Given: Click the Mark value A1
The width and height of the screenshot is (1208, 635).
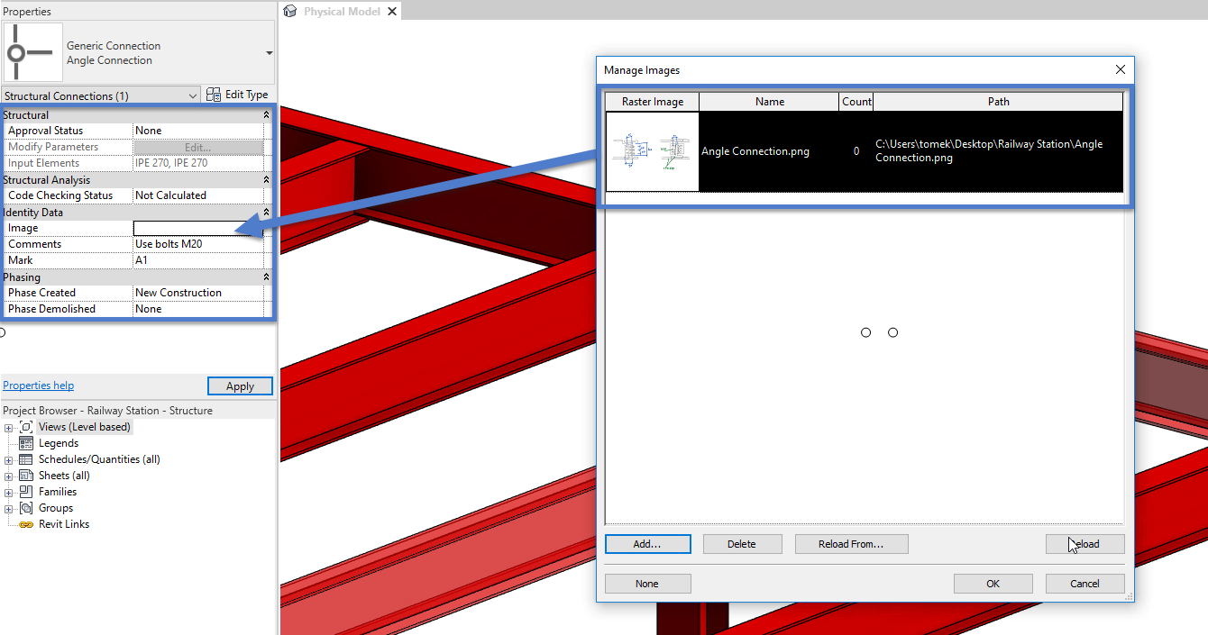Looking at the screenshot, I should 198,260.
